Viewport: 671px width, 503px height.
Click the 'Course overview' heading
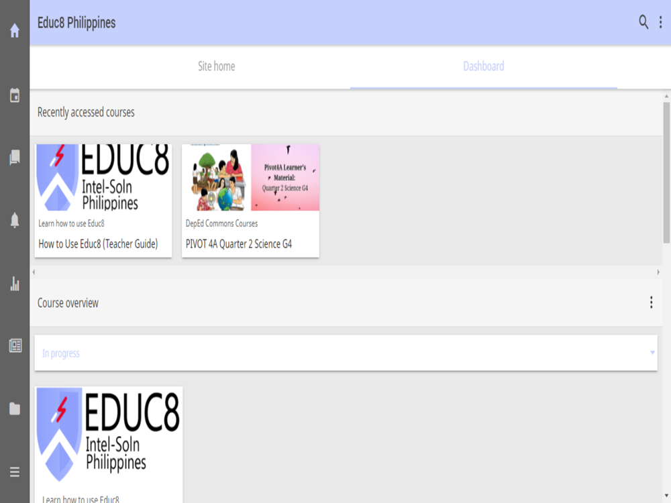[x=68, y=303]
